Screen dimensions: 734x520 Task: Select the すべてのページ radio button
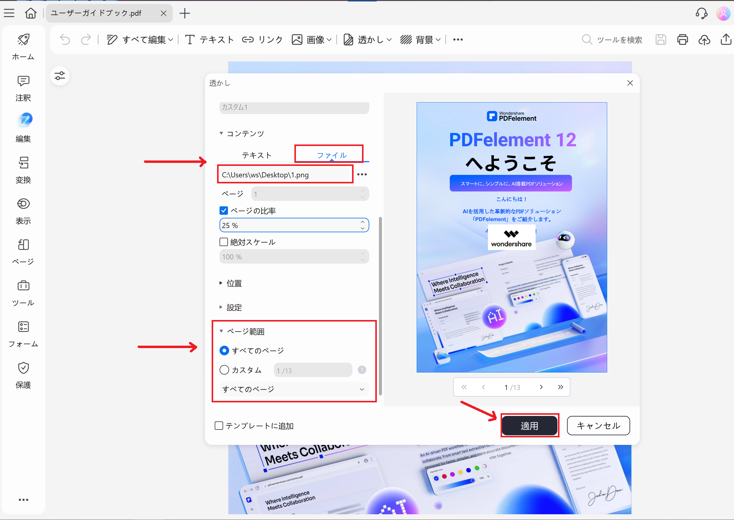[x=224, y=350]
